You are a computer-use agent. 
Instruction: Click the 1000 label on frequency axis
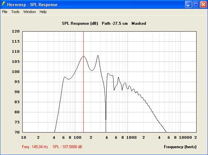[x=131, y=138]
